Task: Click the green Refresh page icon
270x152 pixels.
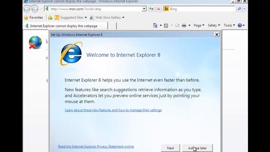Action: click(x=151, y=9)
